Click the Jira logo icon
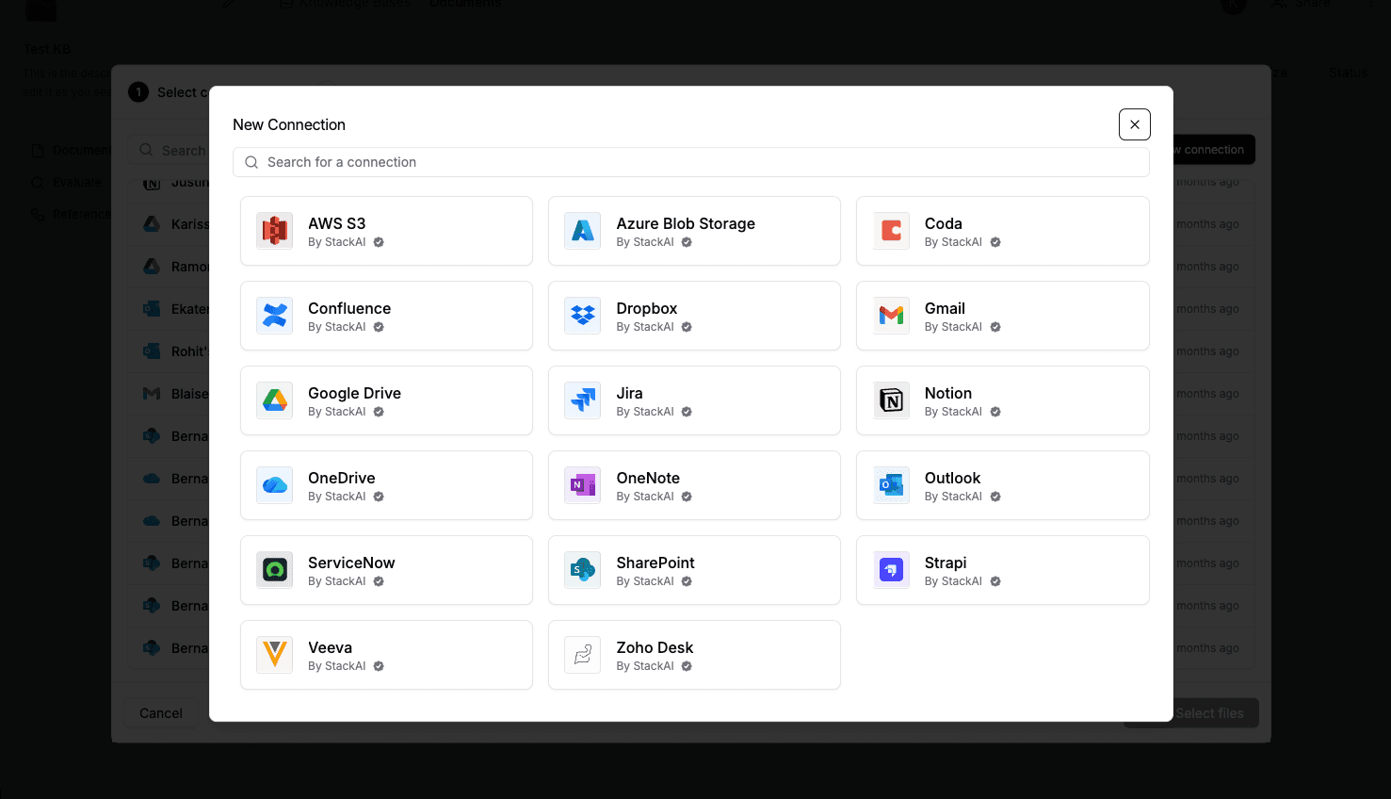1391x799 pixels. (583, 400)
